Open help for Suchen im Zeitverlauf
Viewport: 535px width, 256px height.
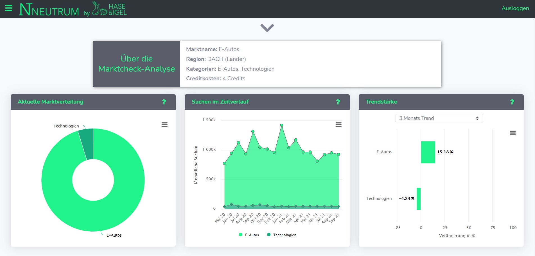pos(338,102)
